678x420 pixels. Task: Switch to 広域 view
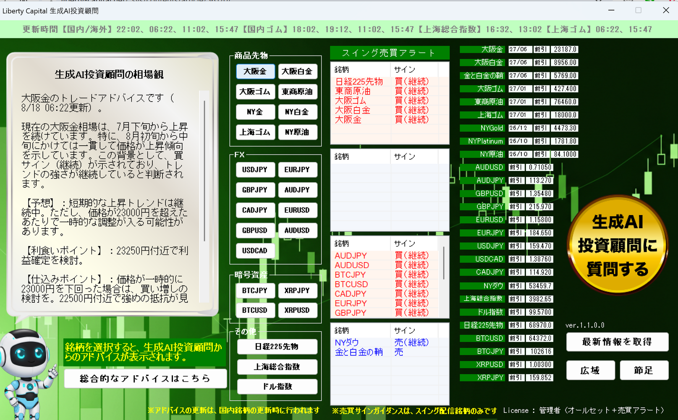click(x=590, y=370)
